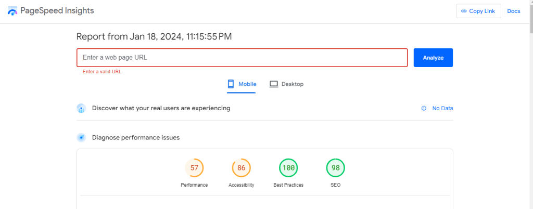Click the No Data link
The width and height of the screenshot is (533, 209).
[x=442, y=109]
